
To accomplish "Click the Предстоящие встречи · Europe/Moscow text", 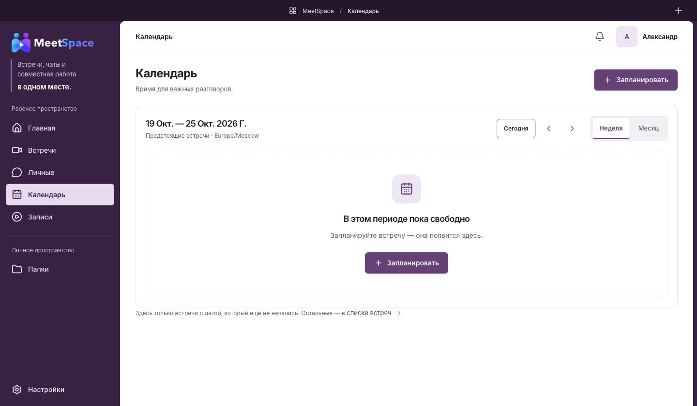I will pos(202,136).
